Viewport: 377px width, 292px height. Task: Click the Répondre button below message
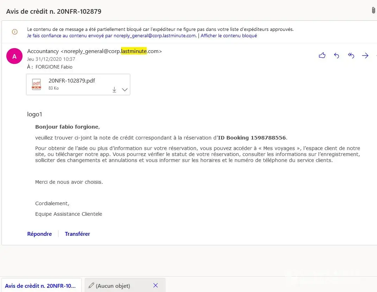click(39, 234)
